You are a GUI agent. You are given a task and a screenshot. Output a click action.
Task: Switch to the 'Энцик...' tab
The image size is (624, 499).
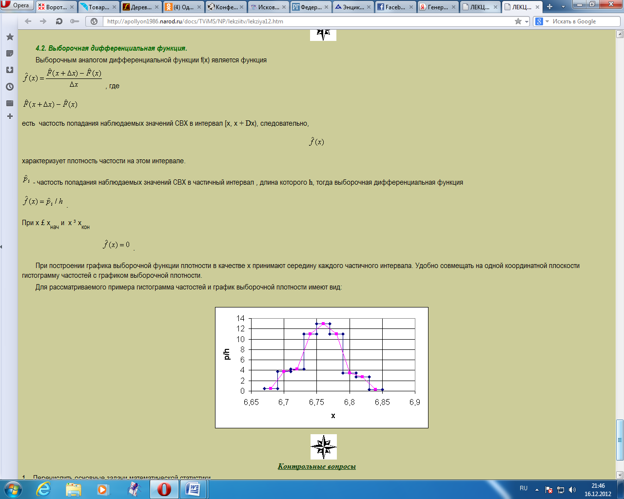click(x=353, y=7)
